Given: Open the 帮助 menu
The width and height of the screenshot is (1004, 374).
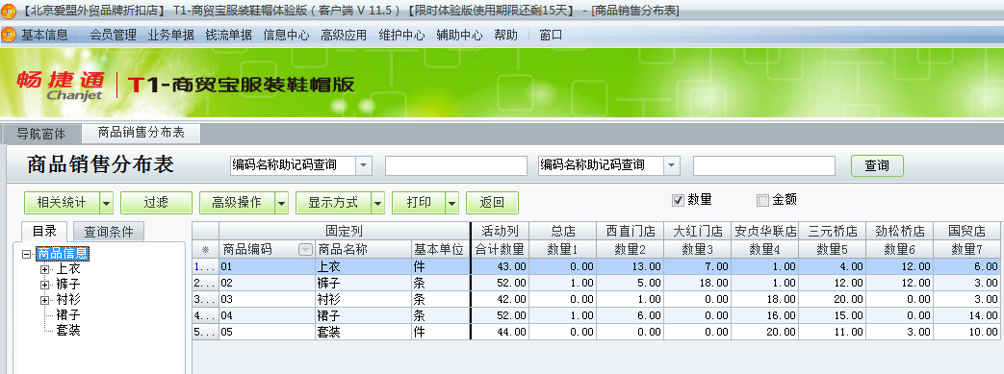Looking at the screenshot, I should (x=505, y=36).
